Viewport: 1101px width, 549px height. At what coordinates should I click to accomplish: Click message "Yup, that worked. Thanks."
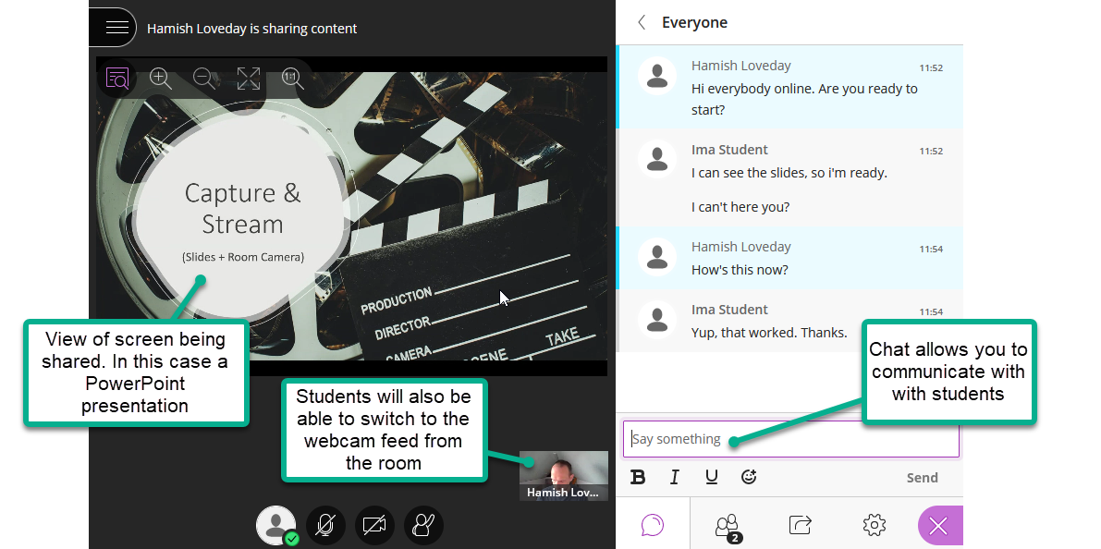point(769,332)
